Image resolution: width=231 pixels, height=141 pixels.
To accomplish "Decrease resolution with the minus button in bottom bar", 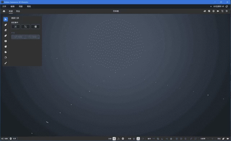I will click(208, 138).
